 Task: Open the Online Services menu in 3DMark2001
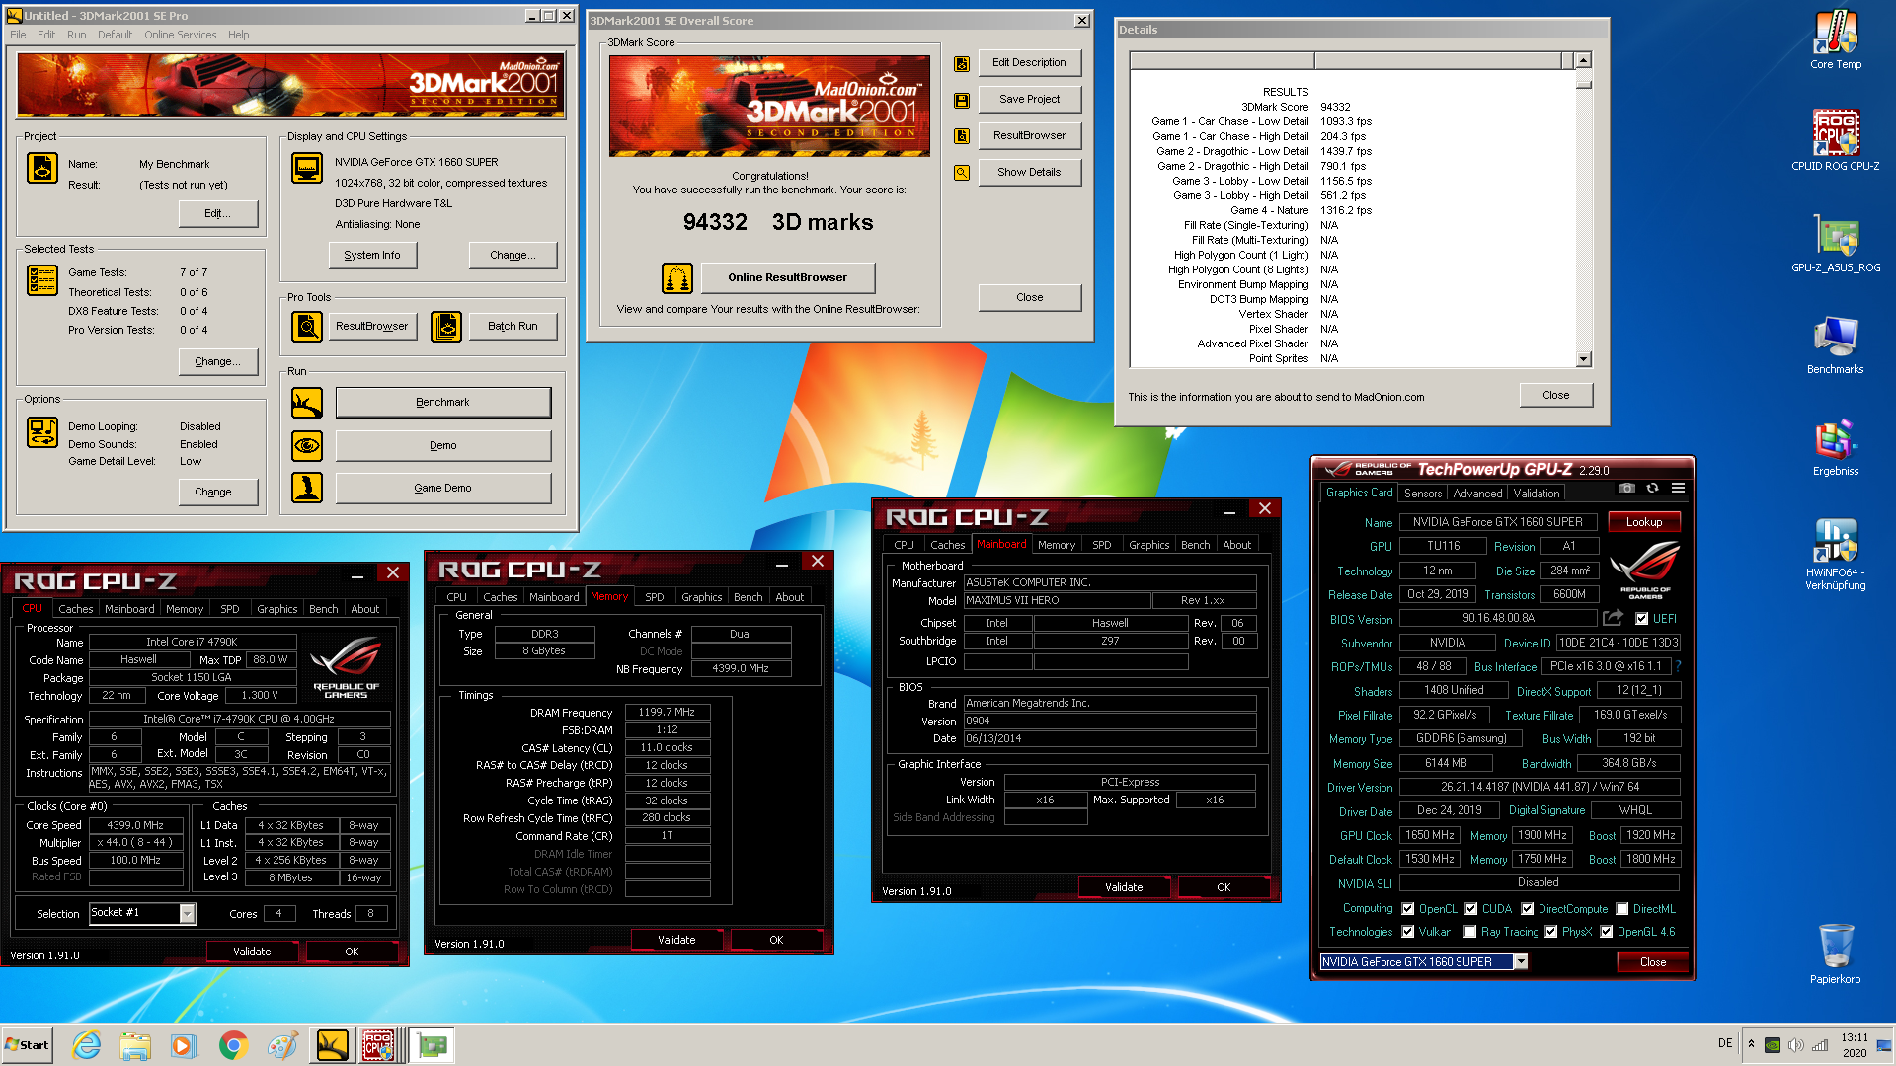pos(181,35)
